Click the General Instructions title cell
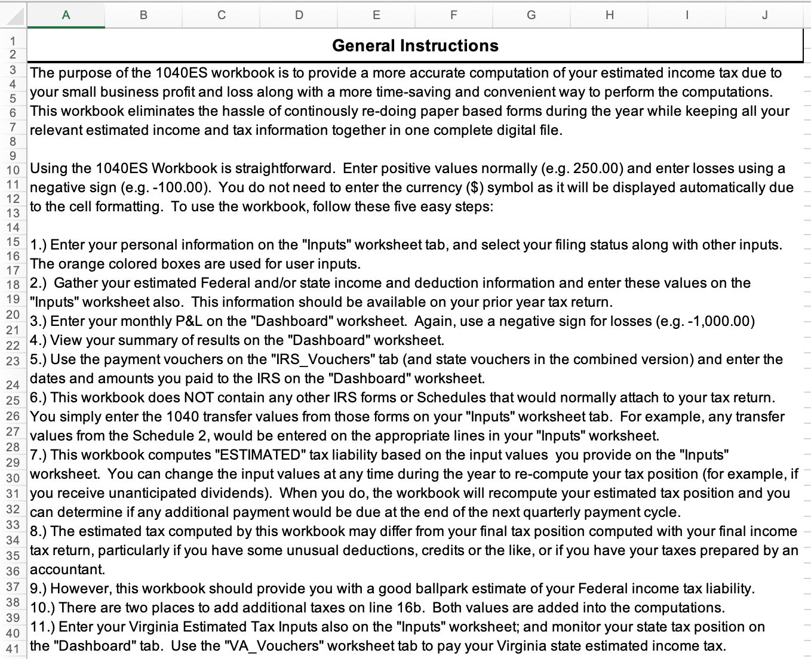 click(415, 45)
